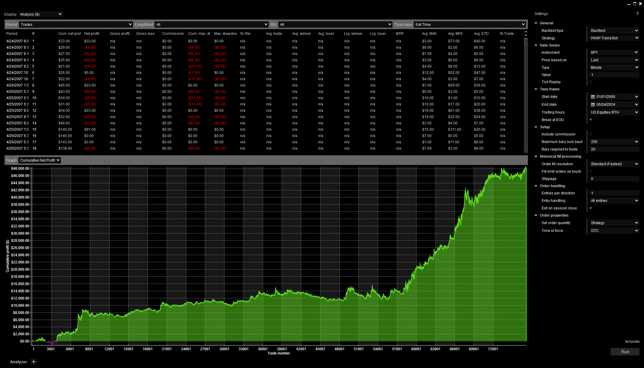Pin the Settings panel with the pushpin icon
This screenshot has height=368, width=644.
tap(638, 14)
